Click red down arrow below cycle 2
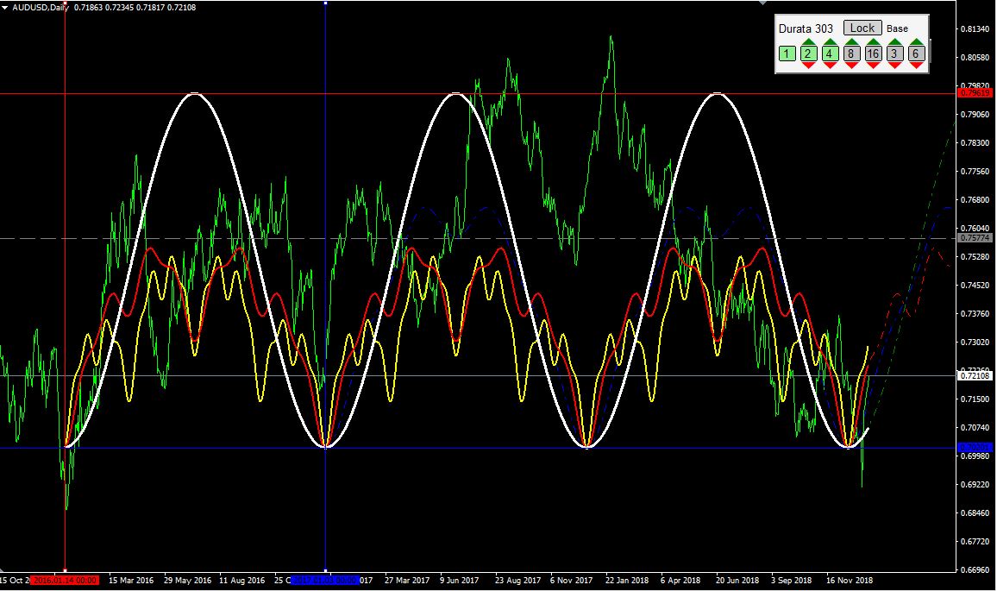 [808, 66]
